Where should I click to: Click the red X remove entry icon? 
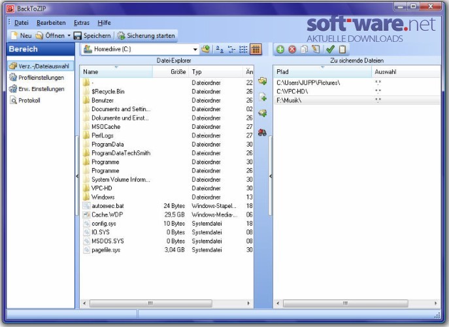click(x=292, y=49)
